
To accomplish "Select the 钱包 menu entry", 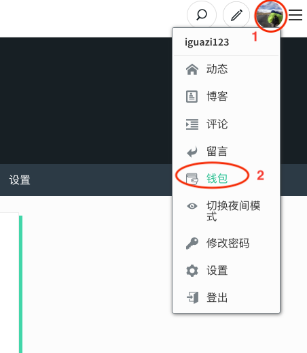I will (217, 178).
